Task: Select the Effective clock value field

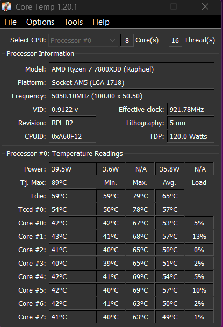Action: pos(190,109)
